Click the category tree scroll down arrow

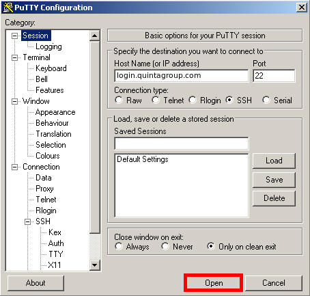pyautogui.click(x=94, y=265)
